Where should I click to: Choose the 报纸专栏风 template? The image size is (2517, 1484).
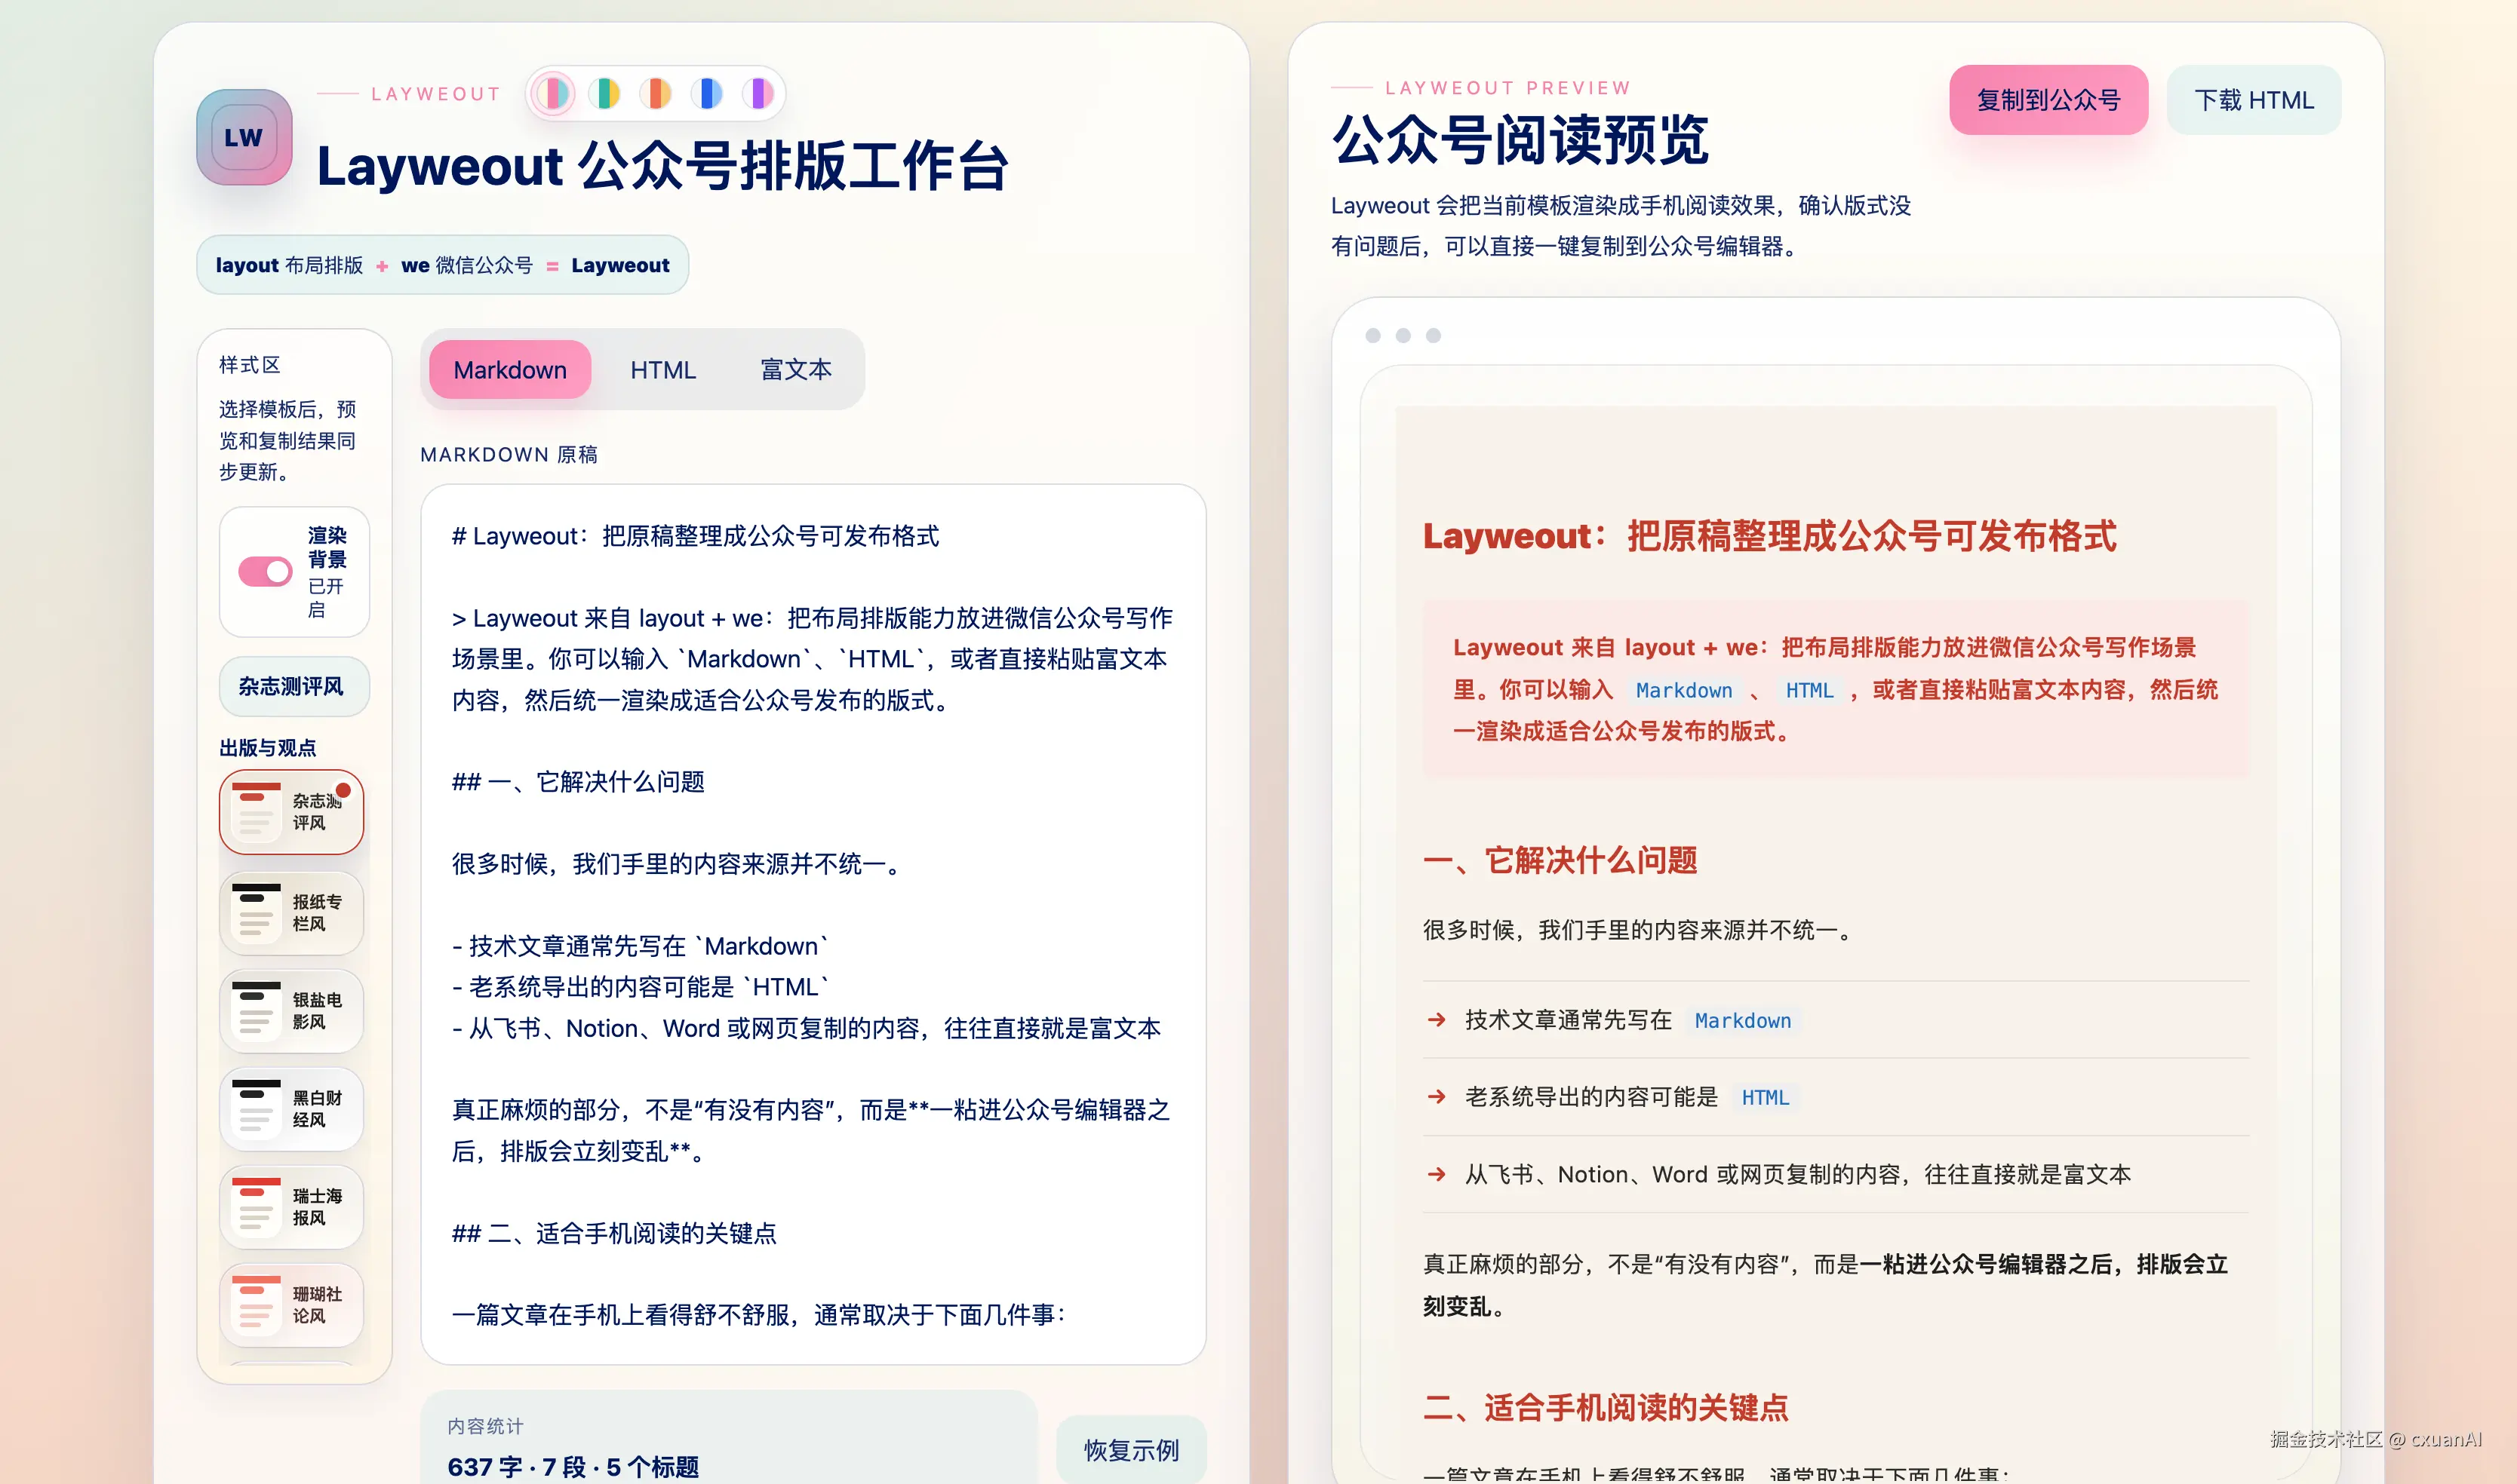291,912
